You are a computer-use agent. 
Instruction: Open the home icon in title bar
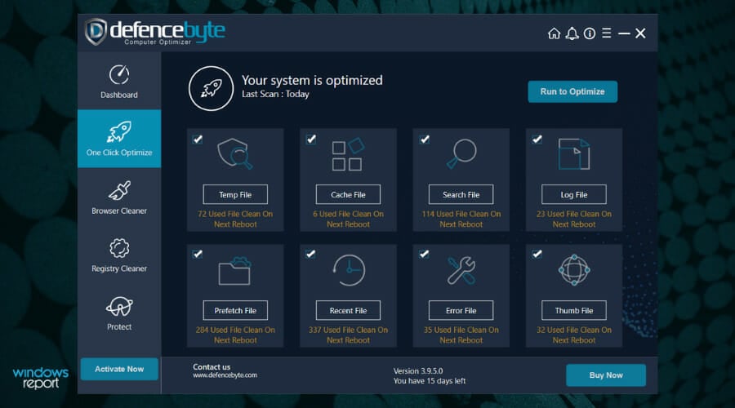click(x=554, y=33)
